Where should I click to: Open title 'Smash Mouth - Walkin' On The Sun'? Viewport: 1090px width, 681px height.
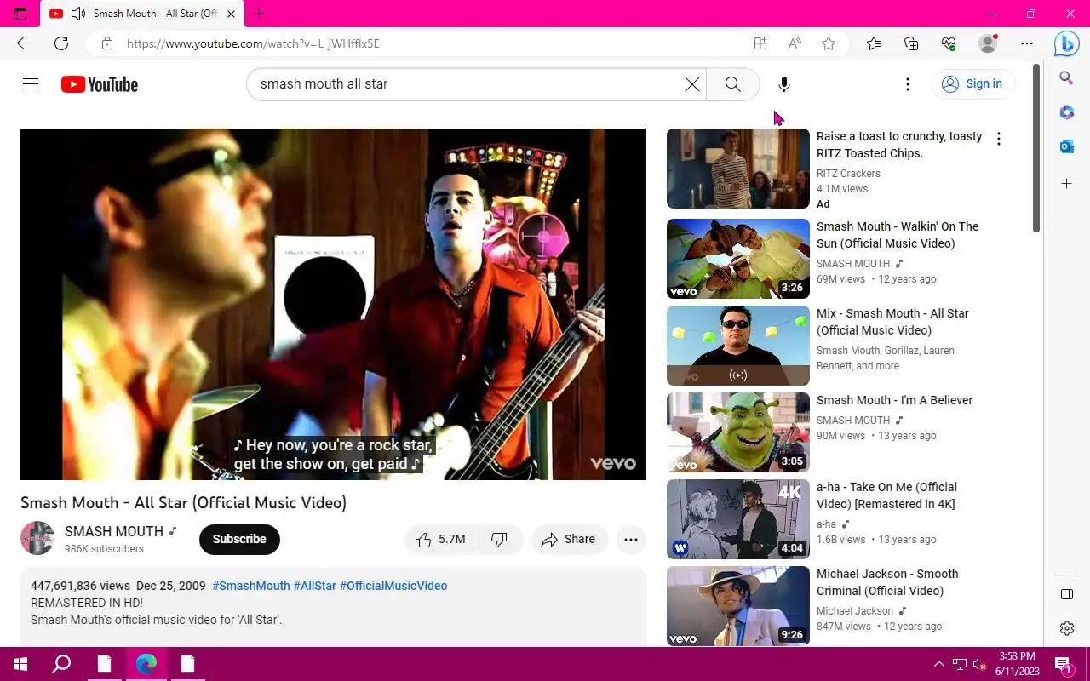click(898, 235)
